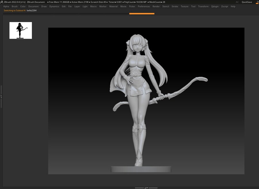Open the Material menu
This screenshot has height=189, width=259.
pos(113,6)
